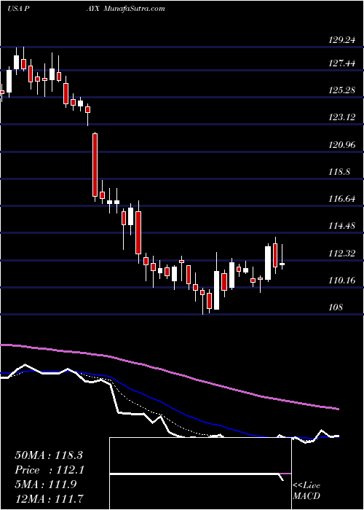Click the Live MACD label
The height and width of the screenshot is (510, 364).
pos(306,491)
